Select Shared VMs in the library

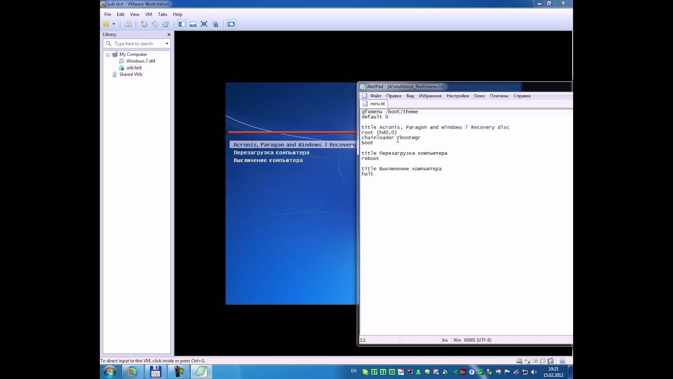(130, 74)
